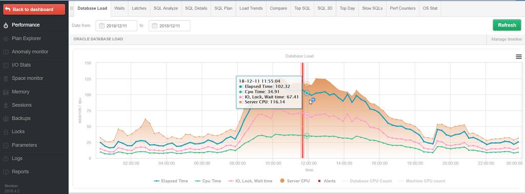The height and width of the screenshot is (194, 525).
Task: Click calendar icon in Date from field
Action: pos(102,26)
